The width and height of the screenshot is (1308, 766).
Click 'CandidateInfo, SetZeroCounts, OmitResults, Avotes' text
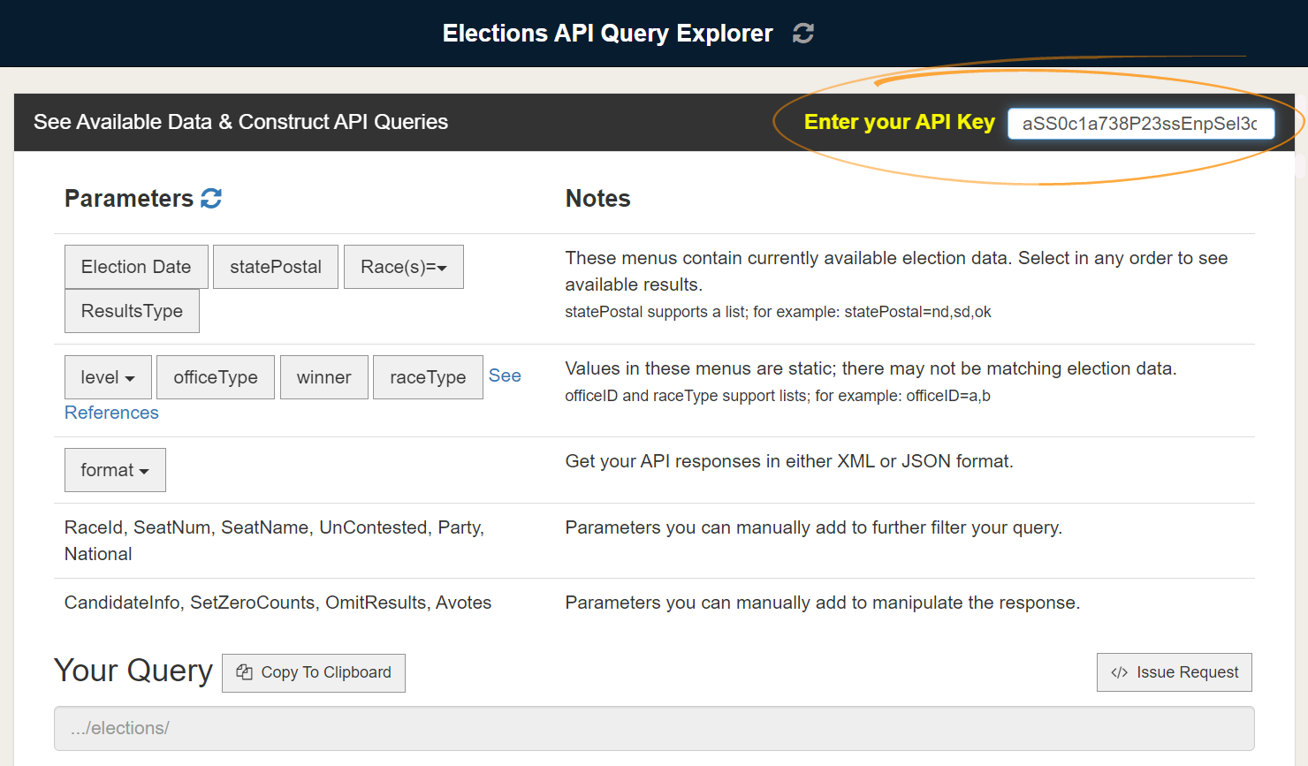tap(278, 603)
